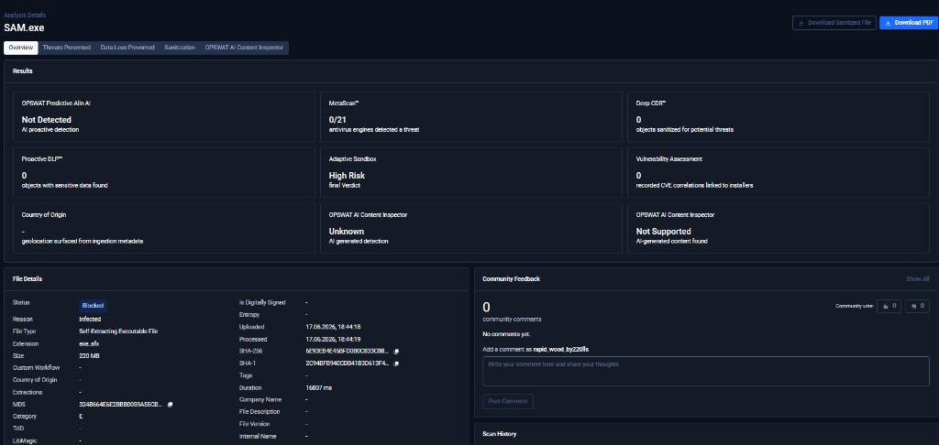Click the Download PDF button
The height and width of the screenshot is (445, 939).
point(908,23)
